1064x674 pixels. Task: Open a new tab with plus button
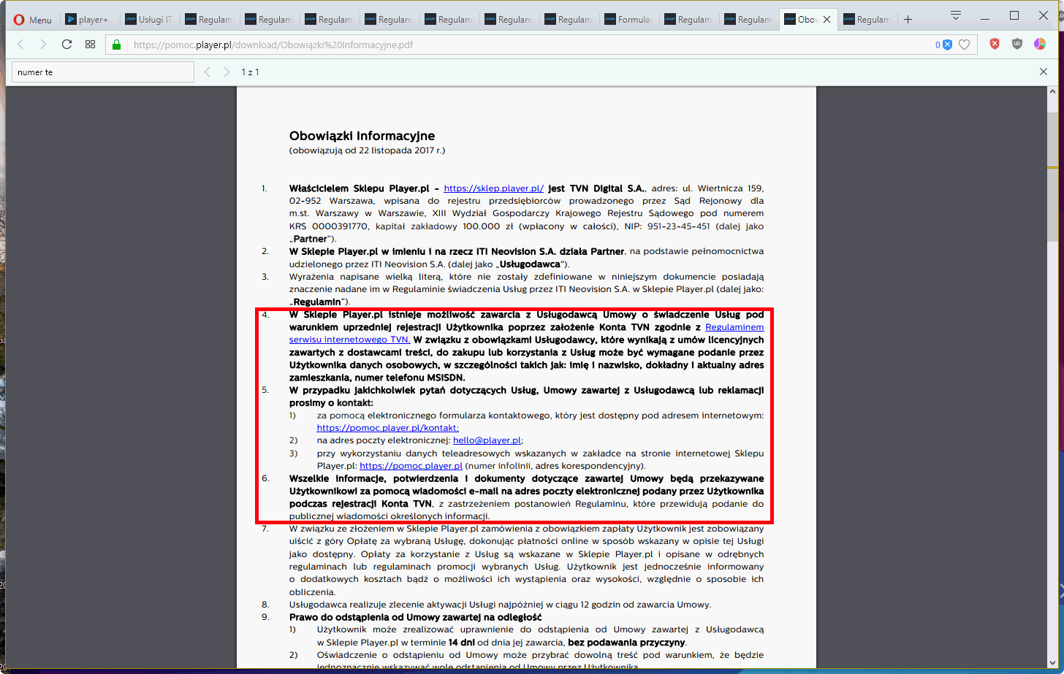(908, 20)
